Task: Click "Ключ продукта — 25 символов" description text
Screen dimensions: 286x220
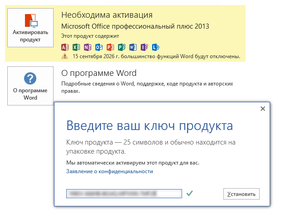Action: [151, 147]
